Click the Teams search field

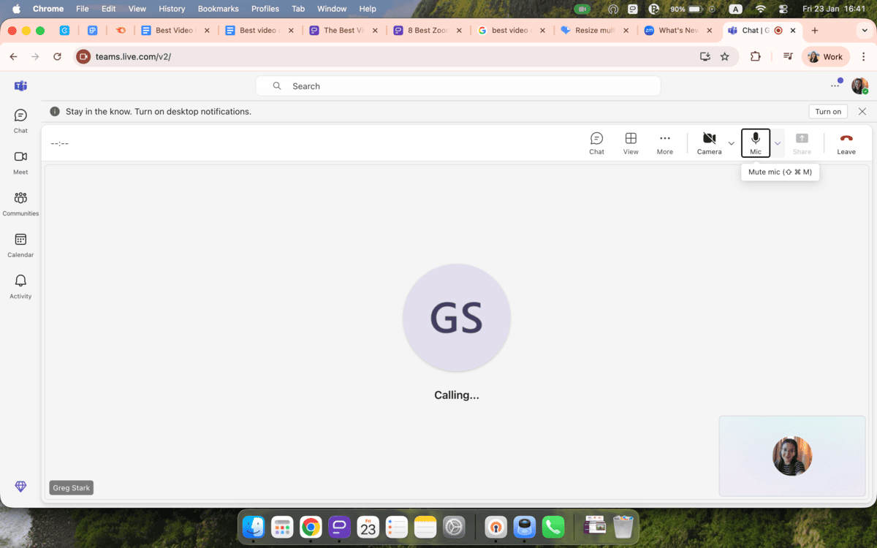click(458, 85)
